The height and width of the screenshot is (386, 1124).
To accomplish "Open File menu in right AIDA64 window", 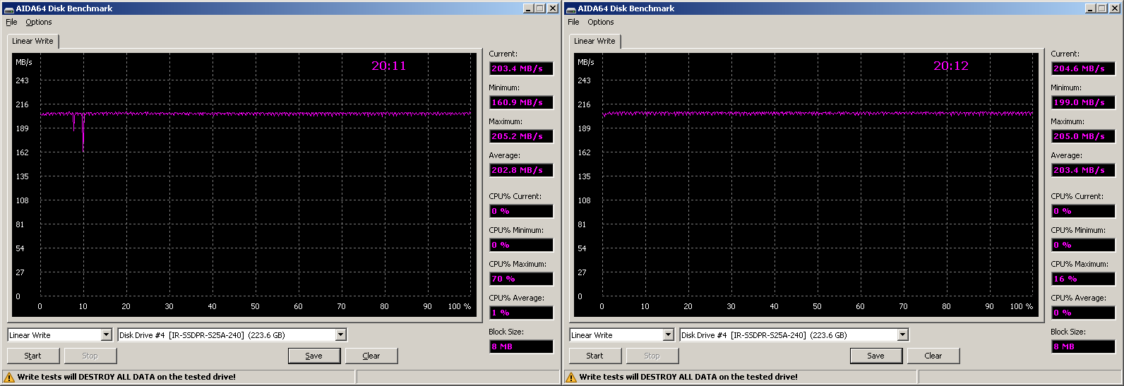I will pyautogui.click(x=573, y=22).
